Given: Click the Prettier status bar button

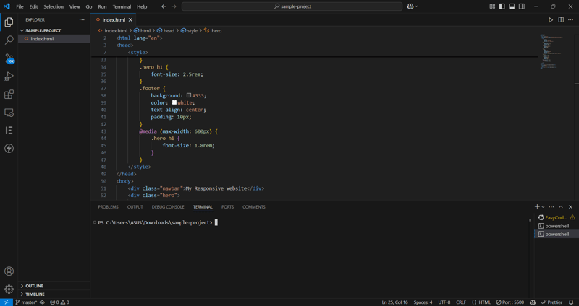Looking at the screenshot, I should click(x=552, y=302).
